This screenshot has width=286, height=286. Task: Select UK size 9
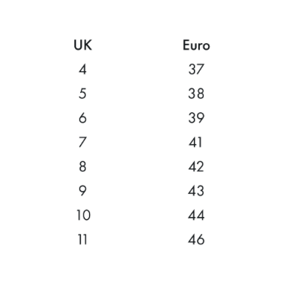click(82, 191)
